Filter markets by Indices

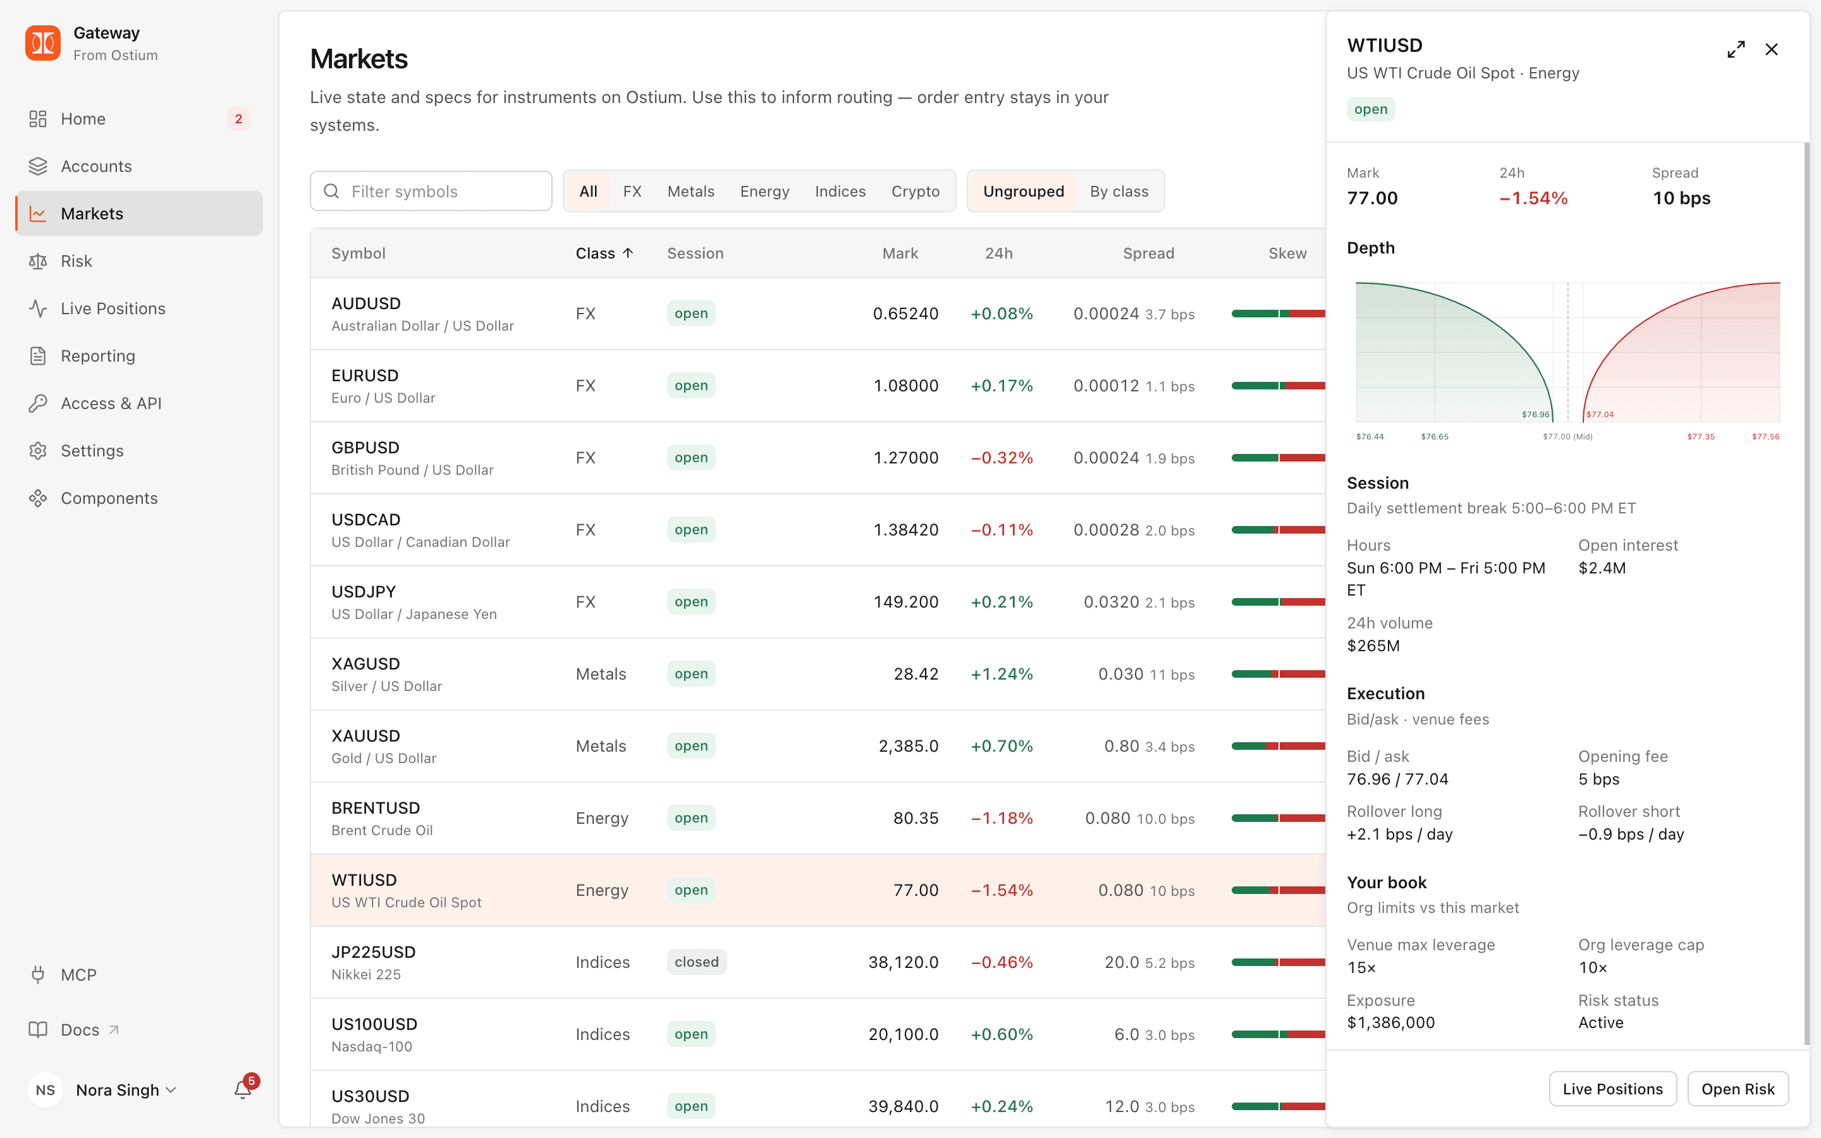pos(840,191)
